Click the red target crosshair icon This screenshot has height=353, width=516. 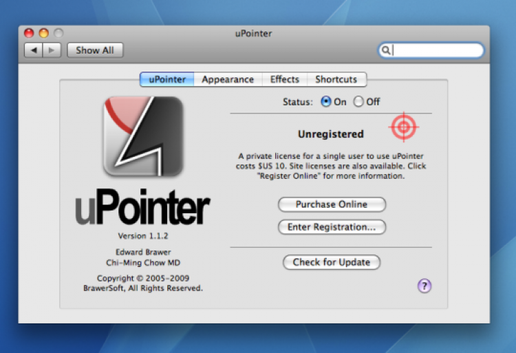click(x=404, y=127)
